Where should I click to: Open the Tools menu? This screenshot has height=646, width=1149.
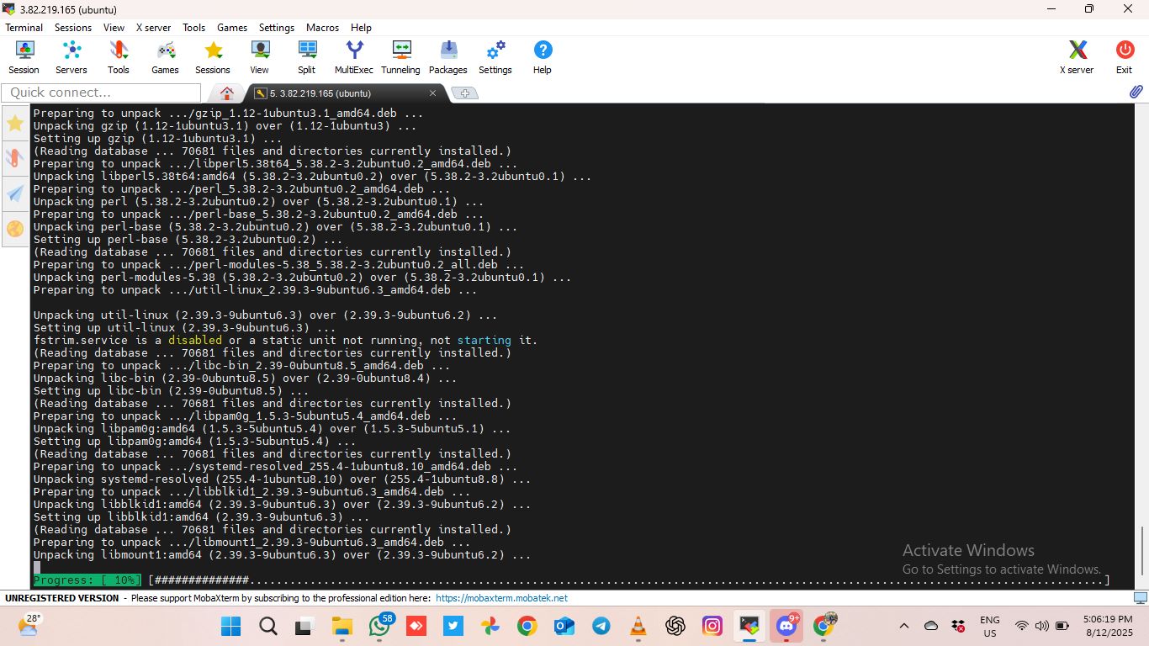(193, 28)
